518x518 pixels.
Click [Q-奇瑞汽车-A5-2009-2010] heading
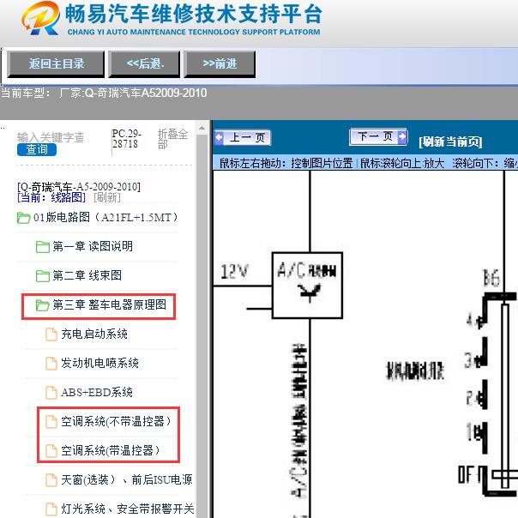tap(79, 187)
